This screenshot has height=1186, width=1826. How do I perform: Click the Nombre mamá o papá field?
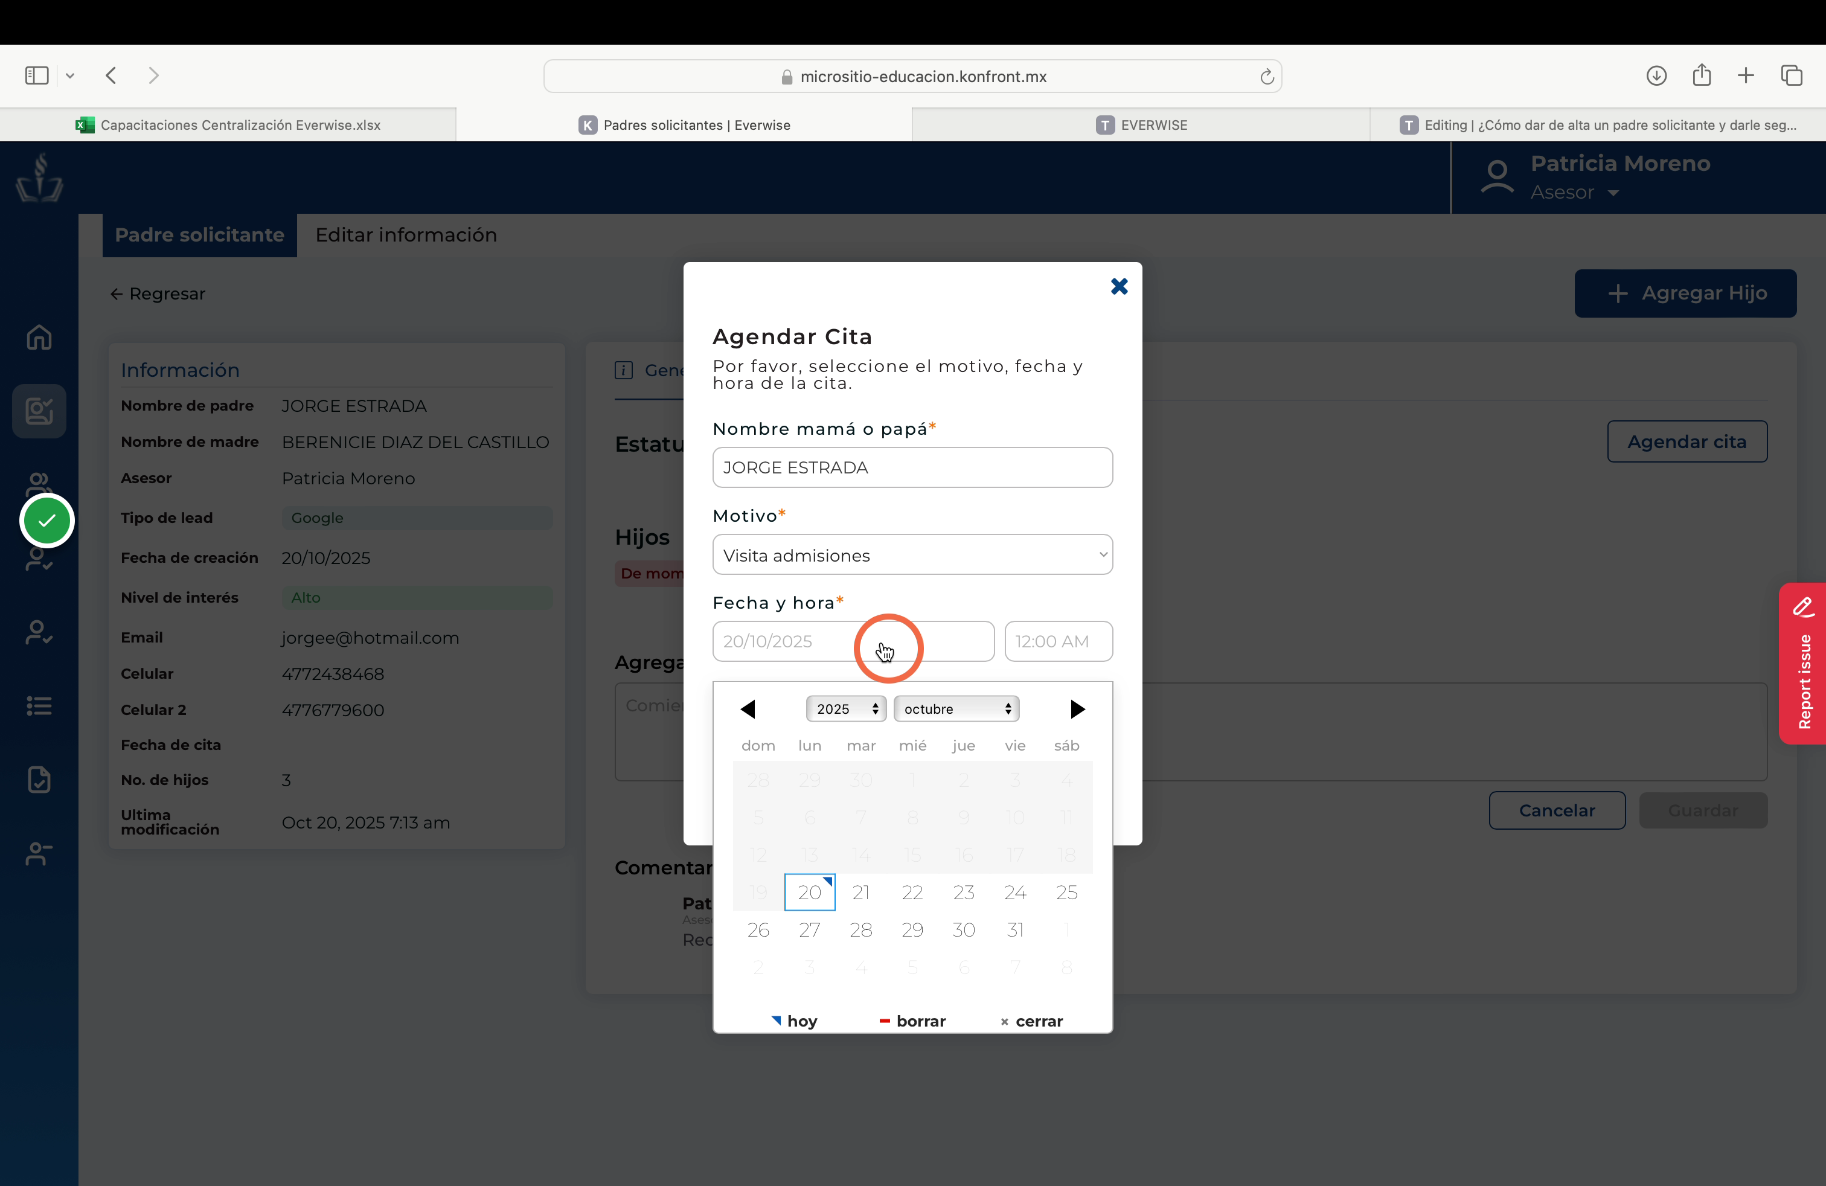[x=912, y=467]
